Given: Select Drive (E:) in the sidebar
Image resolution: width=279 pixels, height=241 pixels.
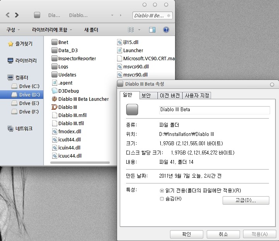Looking at the screenshot, I should click(x=25, y=104).
